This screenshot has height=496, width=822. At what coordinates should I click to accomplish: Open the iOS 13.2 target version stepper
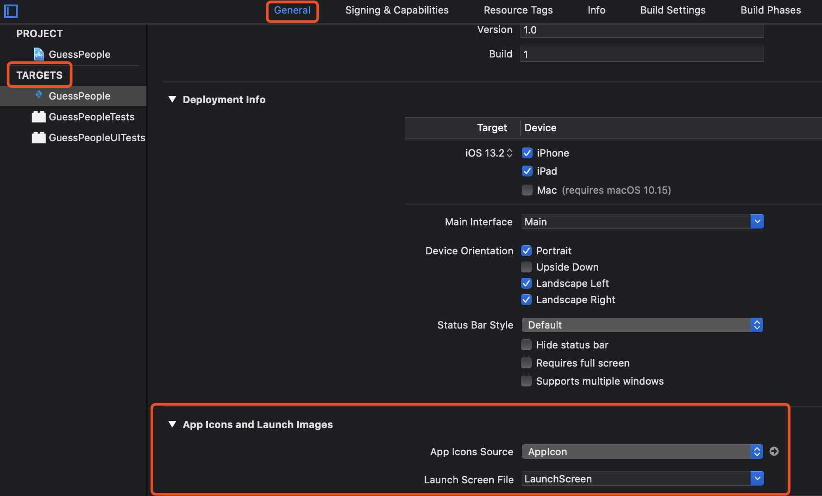510,153
